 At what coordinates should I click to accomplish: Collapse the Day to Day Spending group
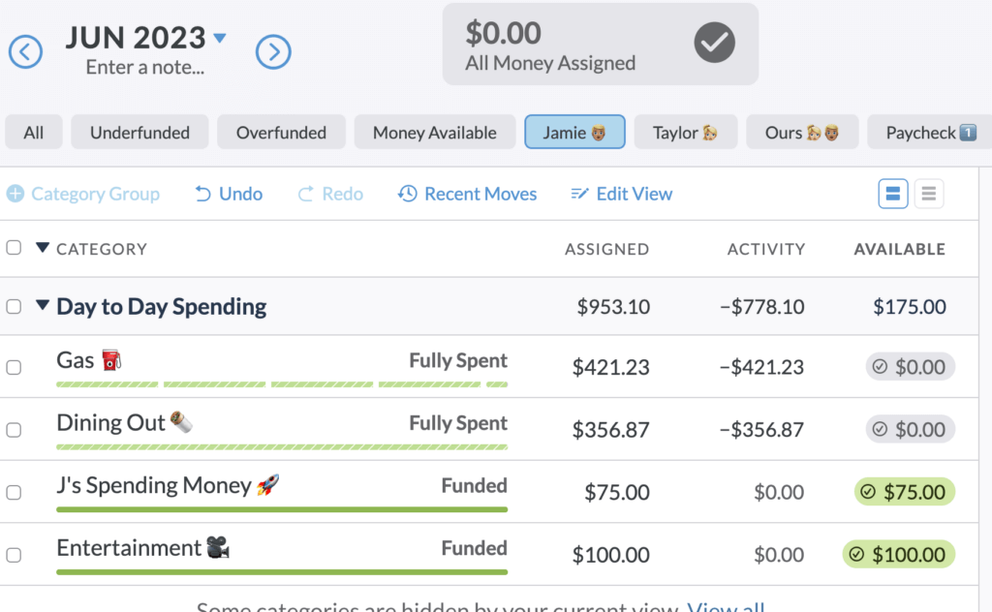click(x=42, y=306)
